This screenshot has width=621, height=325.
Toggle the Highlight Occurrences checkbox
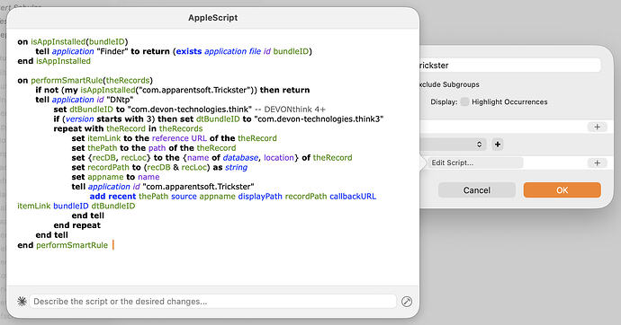(x=464, y=101)
